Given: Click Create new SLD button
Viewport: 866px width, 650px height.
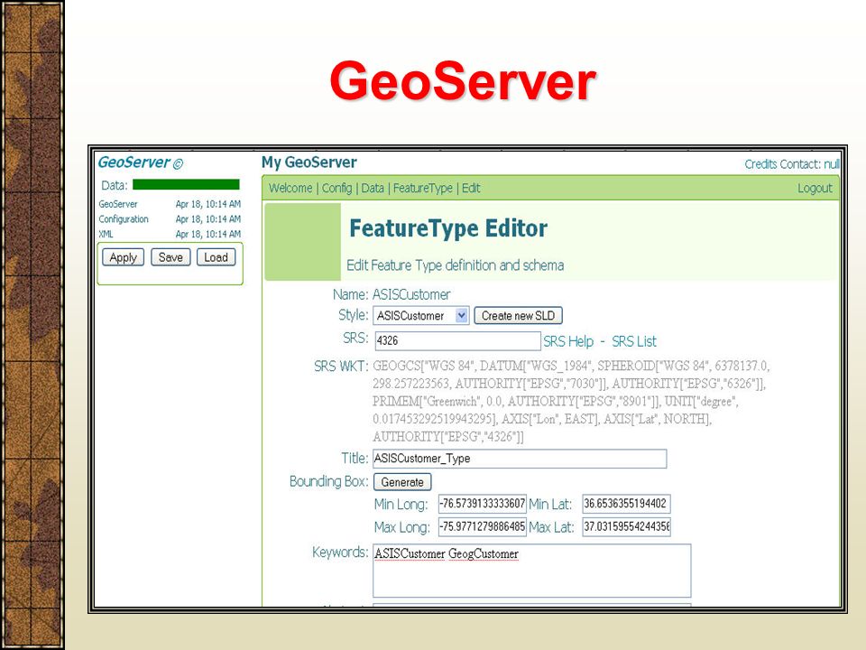Looking at the screenshot, I should point(518,316).
